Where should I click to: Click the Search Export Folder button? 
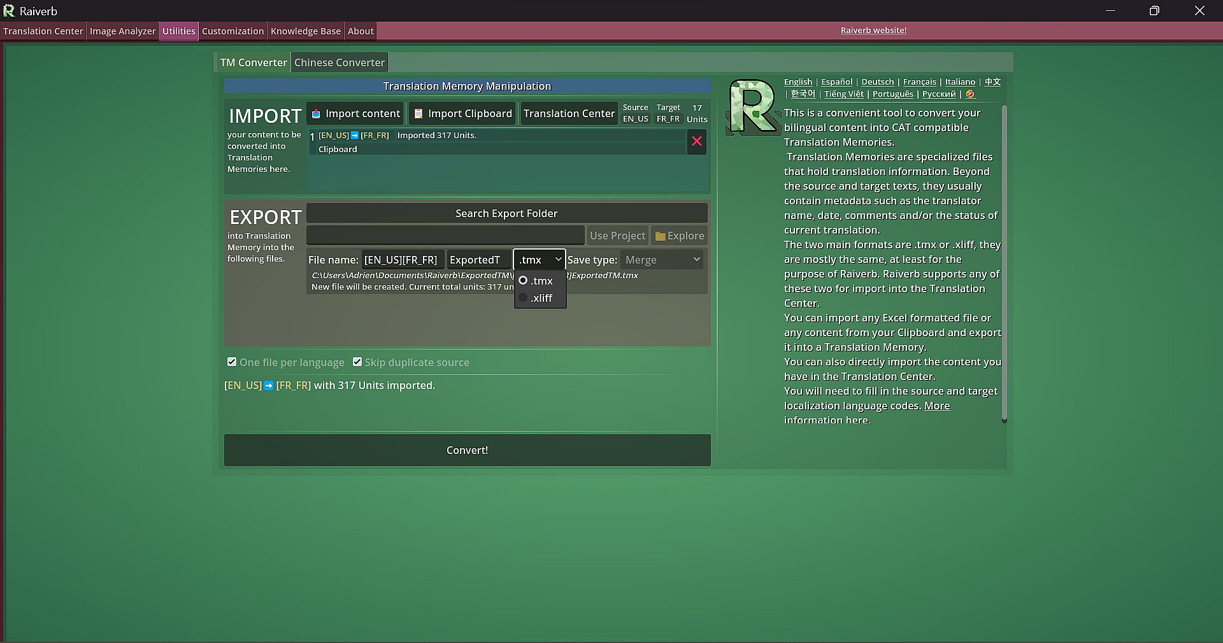click(x=506, y=213)
